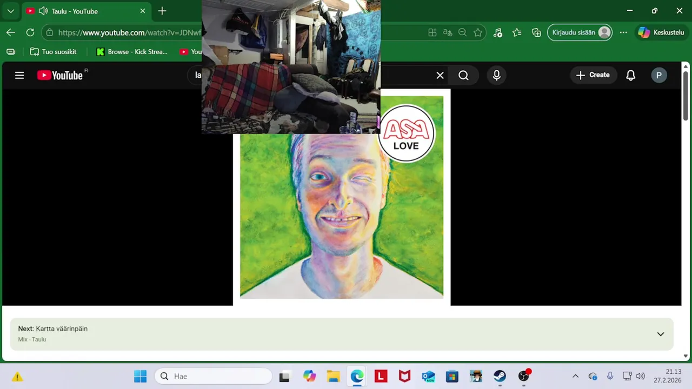Mute the Taulu tab via speaker icon
The height and width of the screenshot is (389, 692).
point(43,11)
